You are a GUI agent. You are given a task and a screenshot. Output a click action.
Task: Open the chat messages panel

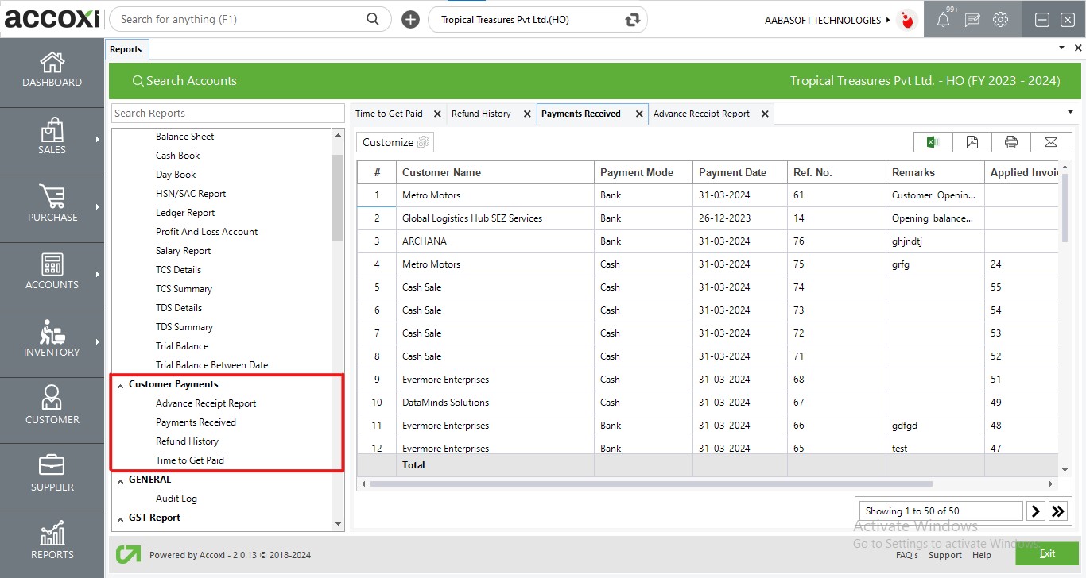tap(972, 20)
